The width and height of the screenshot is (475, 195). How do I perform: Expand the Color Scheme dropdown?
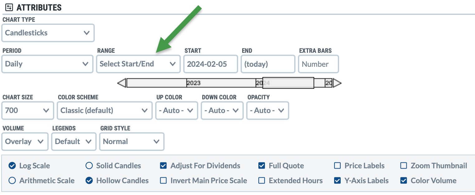[104, 111]
